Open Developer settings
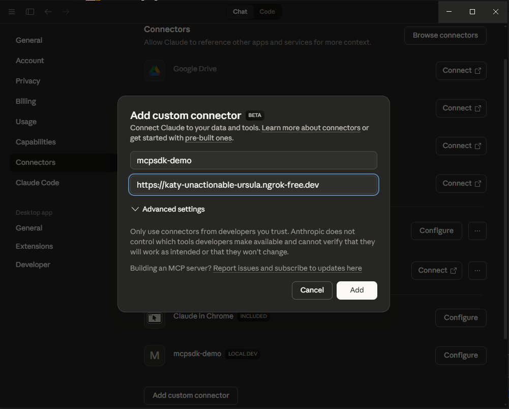The image size is (509, 409). (x=33, y=265)
